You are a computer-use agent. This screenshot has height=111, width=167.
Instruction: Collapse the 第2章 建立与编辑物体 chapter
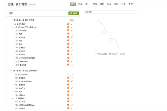pyautogui.click(x=11, y=70)
